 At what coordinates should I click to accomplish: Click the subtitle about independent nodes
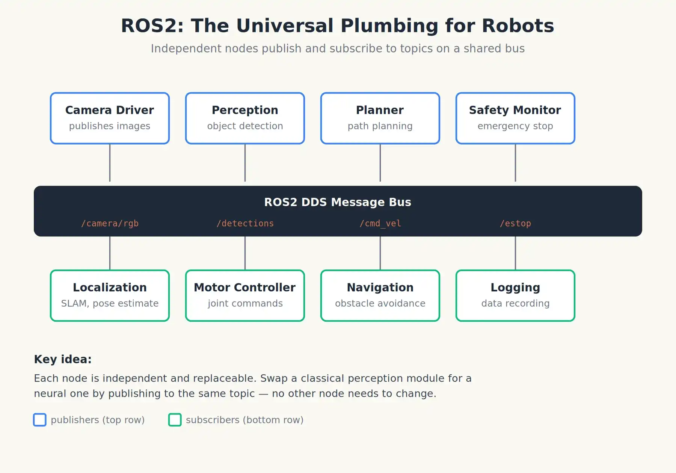click(338, 48)
